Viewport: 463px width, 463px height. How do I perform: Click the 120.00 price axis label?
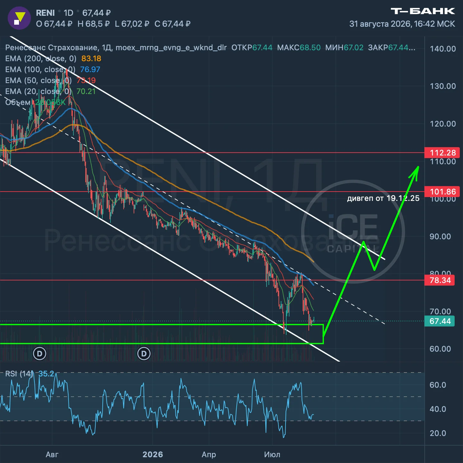443,124
